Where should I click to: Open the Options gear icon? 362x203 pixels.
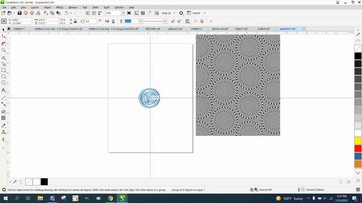tap(181, 13)
